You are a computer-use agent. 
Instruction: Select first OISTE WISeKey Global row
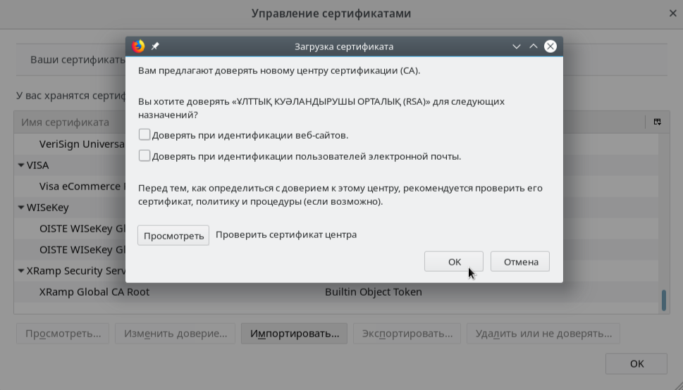70,229
